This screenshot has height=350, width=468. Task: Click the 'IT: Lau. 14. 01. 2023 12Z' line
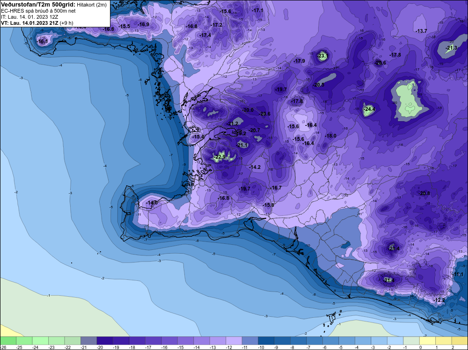coord(29,17)
